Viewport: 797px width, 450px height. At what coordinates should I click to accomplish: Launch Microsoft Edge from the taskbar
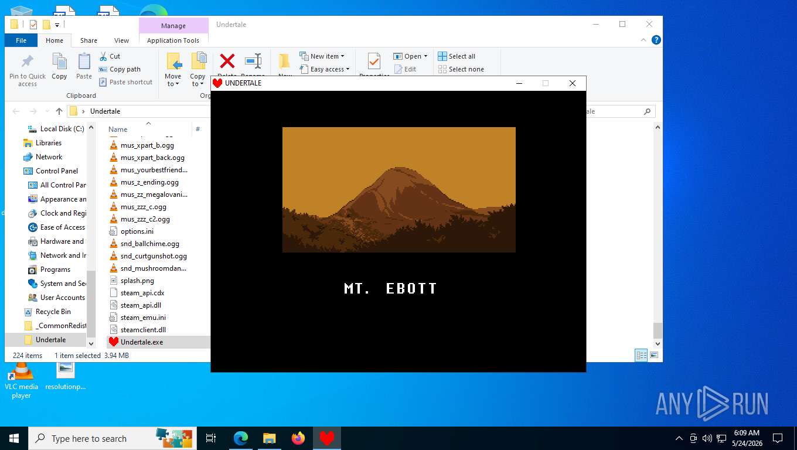tap(241, 438)
